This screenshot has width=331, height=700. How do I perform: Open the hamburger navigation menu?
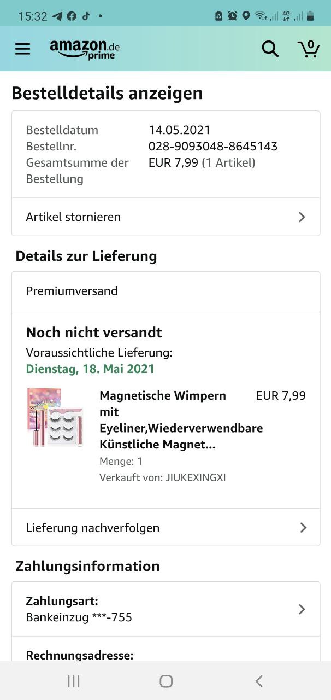(22, 49)
